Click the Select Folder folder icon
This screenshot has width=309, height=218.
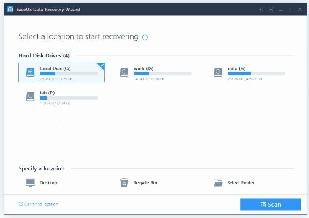[218, 182]
